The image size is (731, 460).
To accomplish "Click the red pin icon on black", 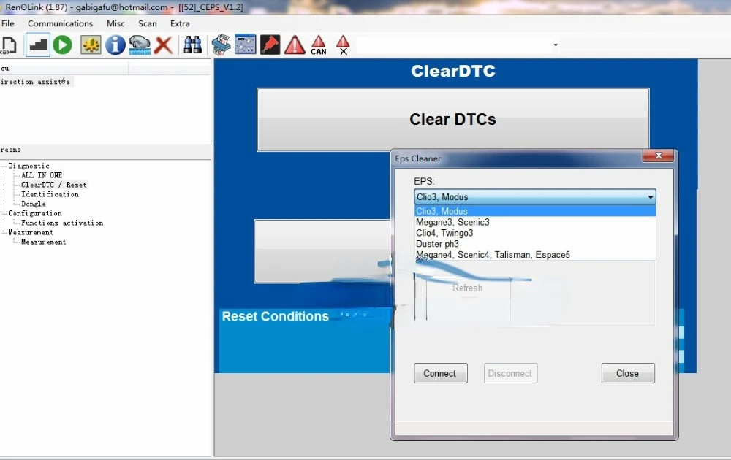I will click(270, 45).
